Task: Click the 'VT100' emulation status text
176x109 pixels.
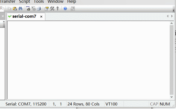Action: click(x=111, y=104)
